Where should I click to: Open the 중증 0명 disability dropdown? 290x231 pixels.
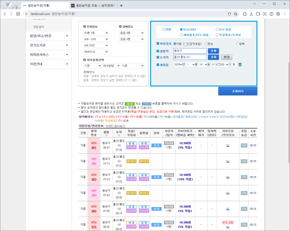coord(131,33)
